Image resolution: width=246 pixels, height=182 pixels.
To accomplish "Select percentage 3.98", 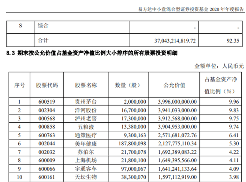I will click(234, 177).
